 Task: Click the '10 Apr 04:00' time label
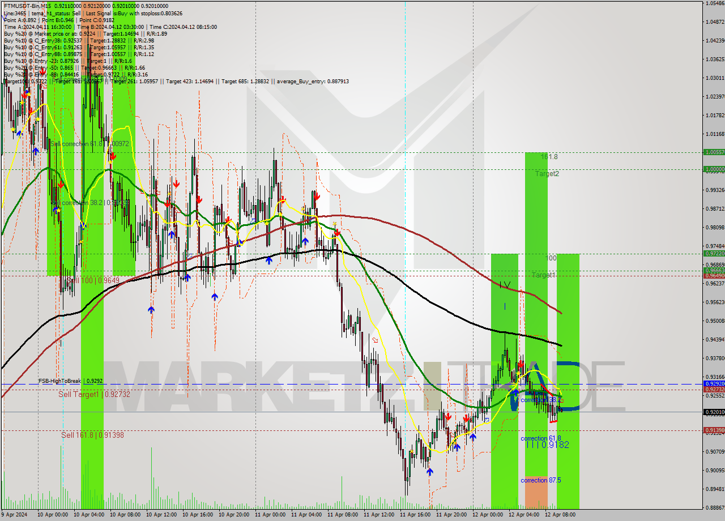tap(88, 515)
